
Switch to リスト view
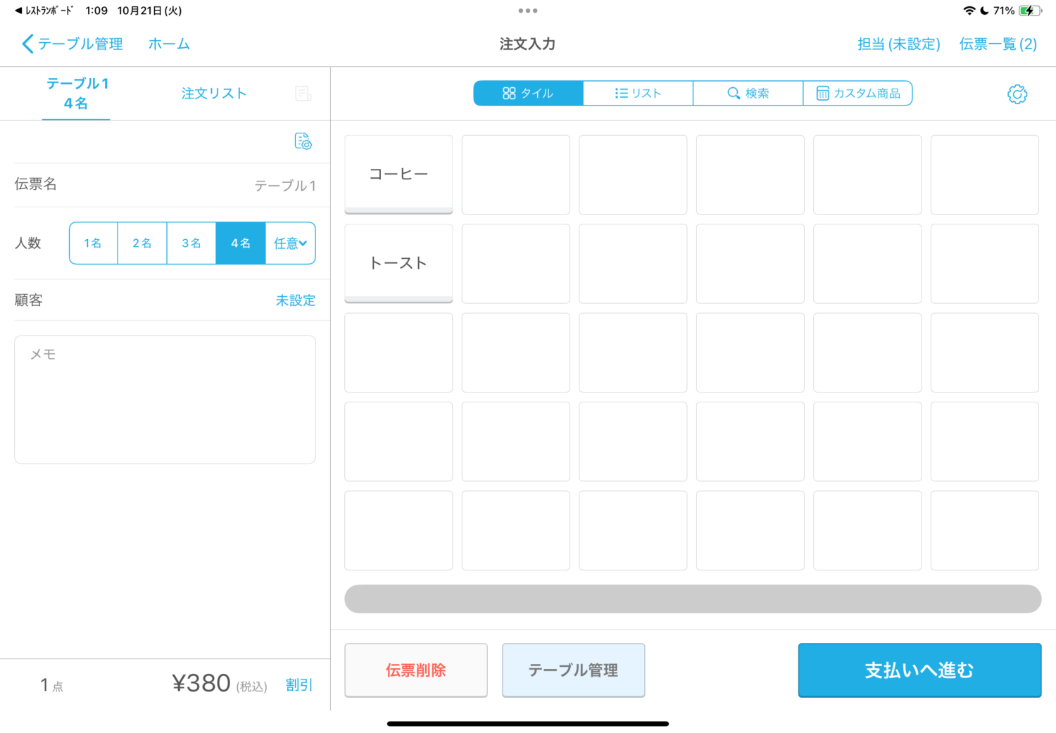pyautogui.click(x=638, y=94)
